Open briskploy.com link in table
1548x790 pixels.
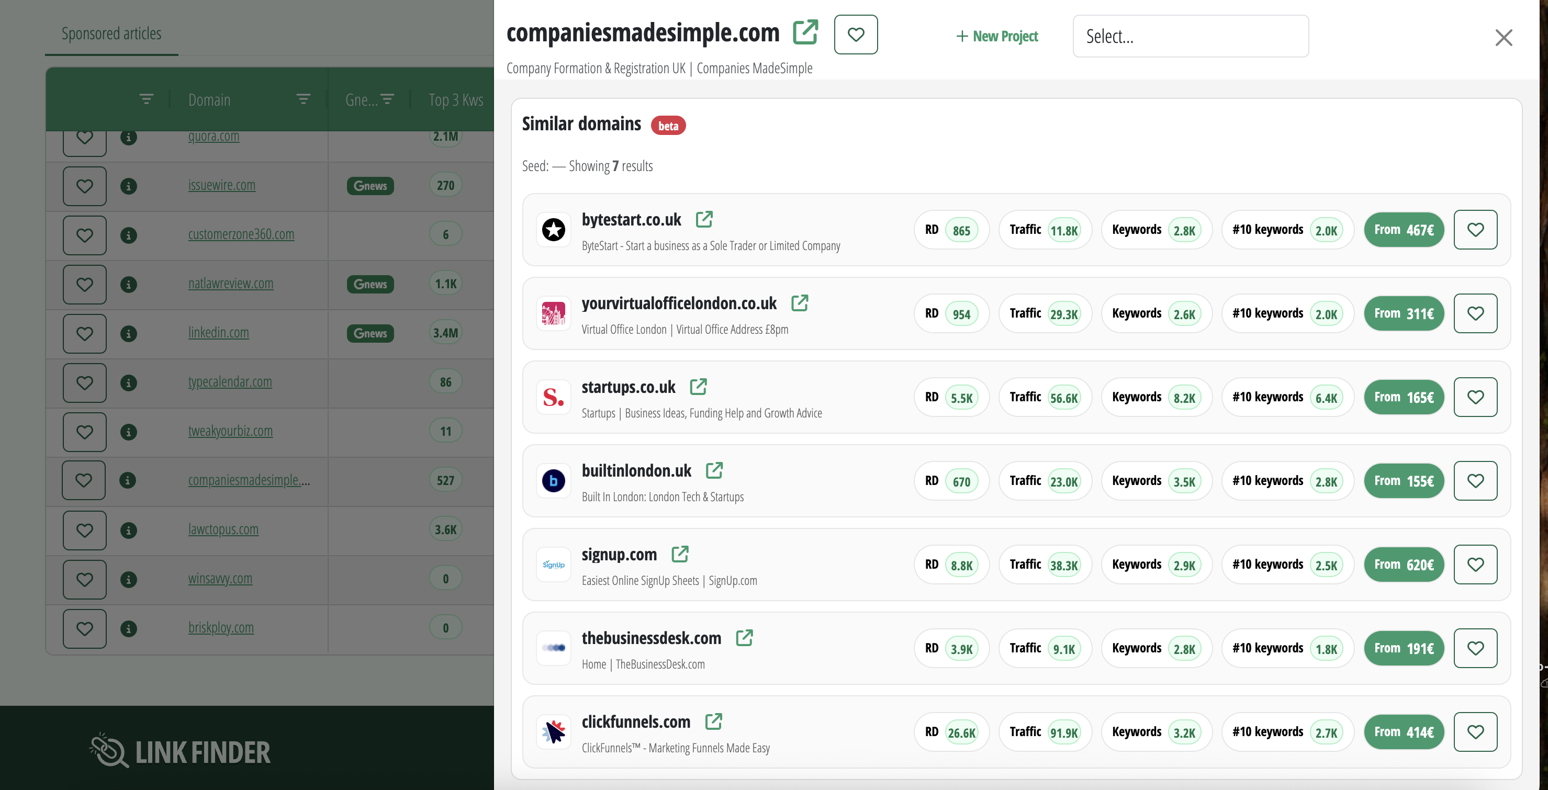click(x=220, y=628)
